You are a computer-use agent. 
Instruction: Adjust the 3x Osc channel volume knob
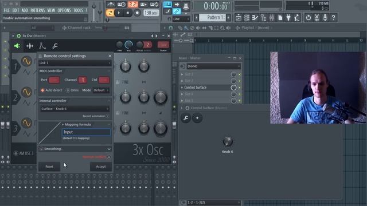click(x=128, y=45)
